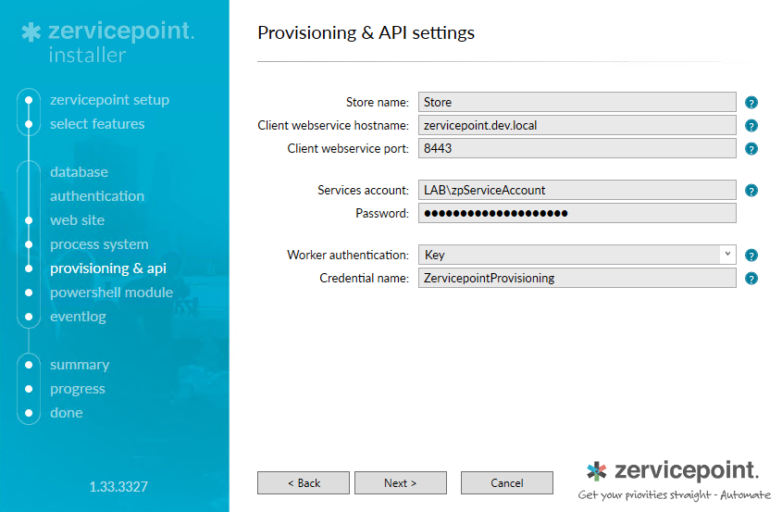Go to the web site step
This screenshot has width=782, height=512.
click(x=78, y=220)
